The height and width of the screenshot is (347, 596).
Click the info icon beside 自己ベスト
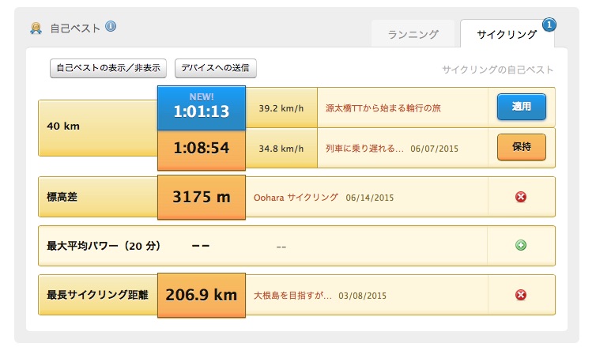[x=111, y=26]
